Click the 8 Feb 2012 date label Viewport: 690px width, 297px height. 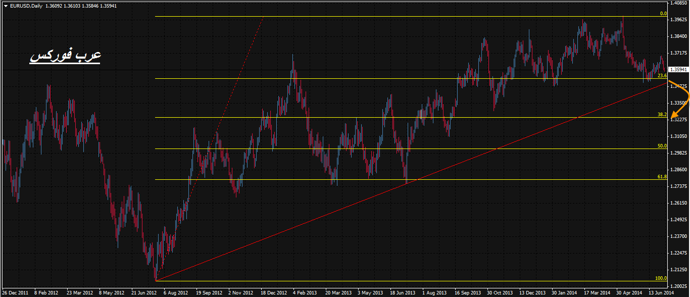[x=47, y=292]
